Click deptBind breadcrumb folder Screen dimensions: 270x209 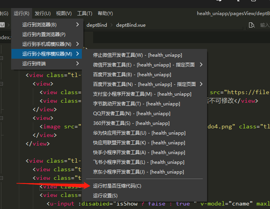[96, 25]
